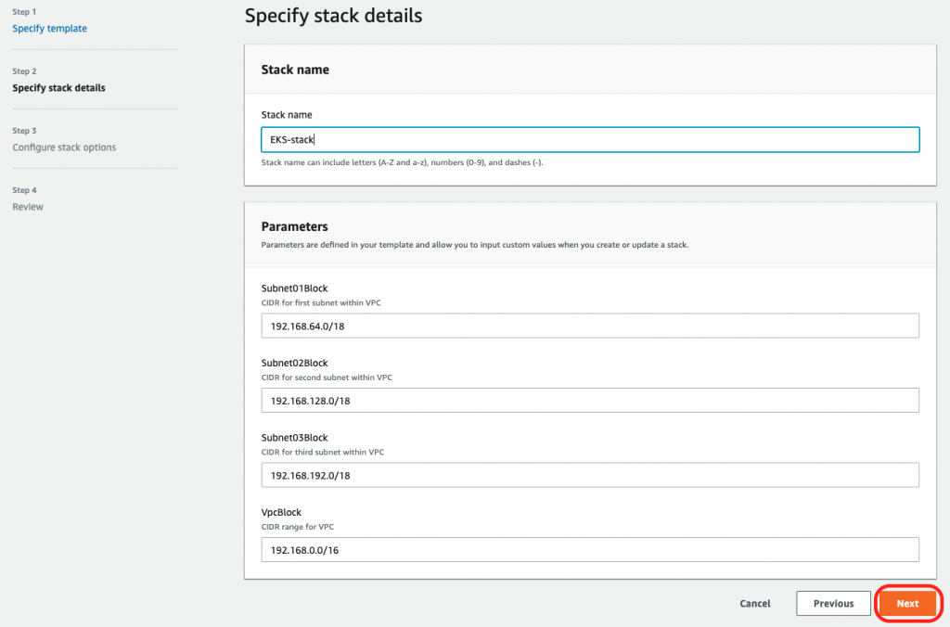Click the Previous button

tap(833, 603)
